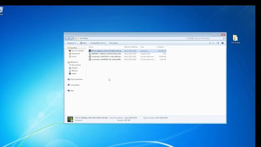261x147 pixels.
Task: Maximize the Erro Nvidea Explorer window
Action: pos(219,34)
